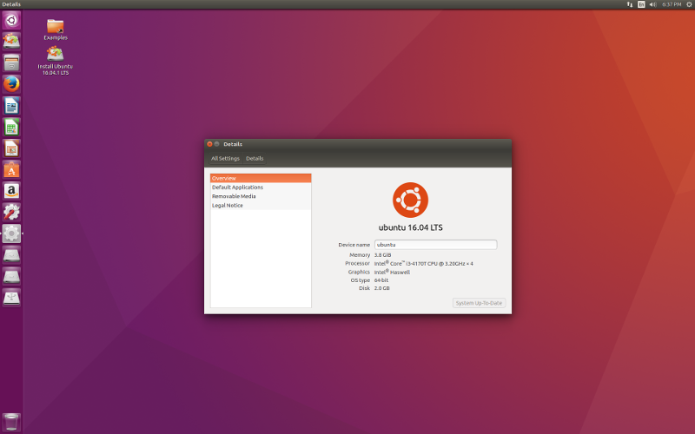The width and height of the screenshot is (695, 434).
Task: Select the active System Settings gear in launcher
Action: point(11,233)
